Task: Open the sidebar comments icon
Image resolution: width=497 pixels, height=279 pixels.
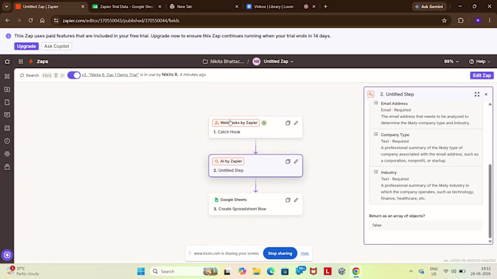Action: tap(7, 115)
